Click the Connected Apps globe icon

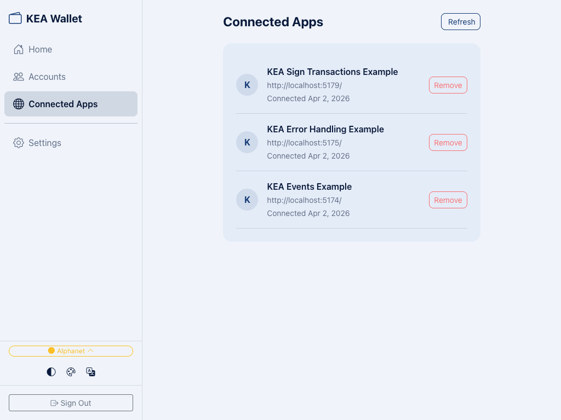tap(18, 104)
